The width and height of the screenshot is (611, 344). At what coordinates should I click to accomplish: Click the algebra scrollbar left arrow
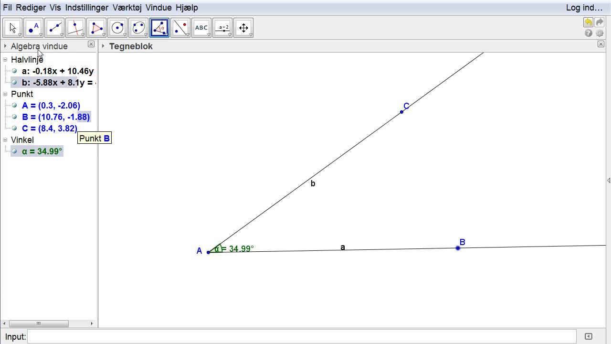point(5,323)
